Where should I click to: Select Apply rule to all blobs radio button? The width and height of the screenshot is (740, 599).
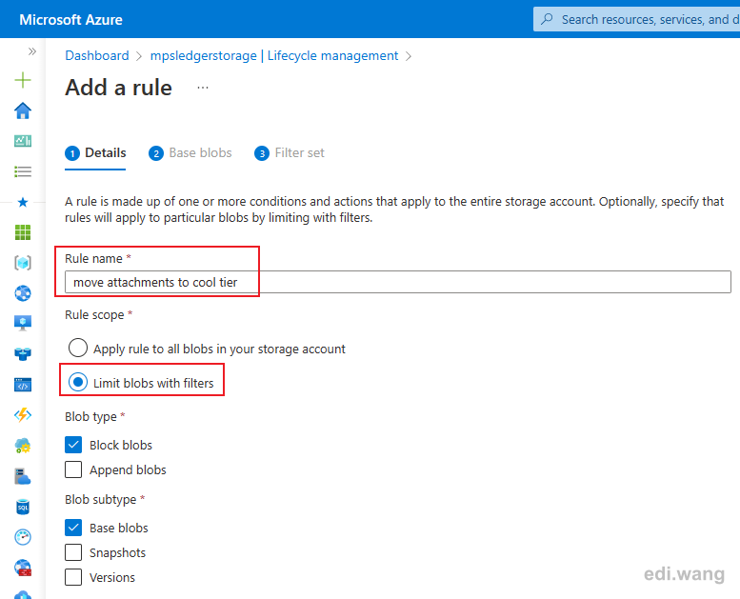point(78,348)
